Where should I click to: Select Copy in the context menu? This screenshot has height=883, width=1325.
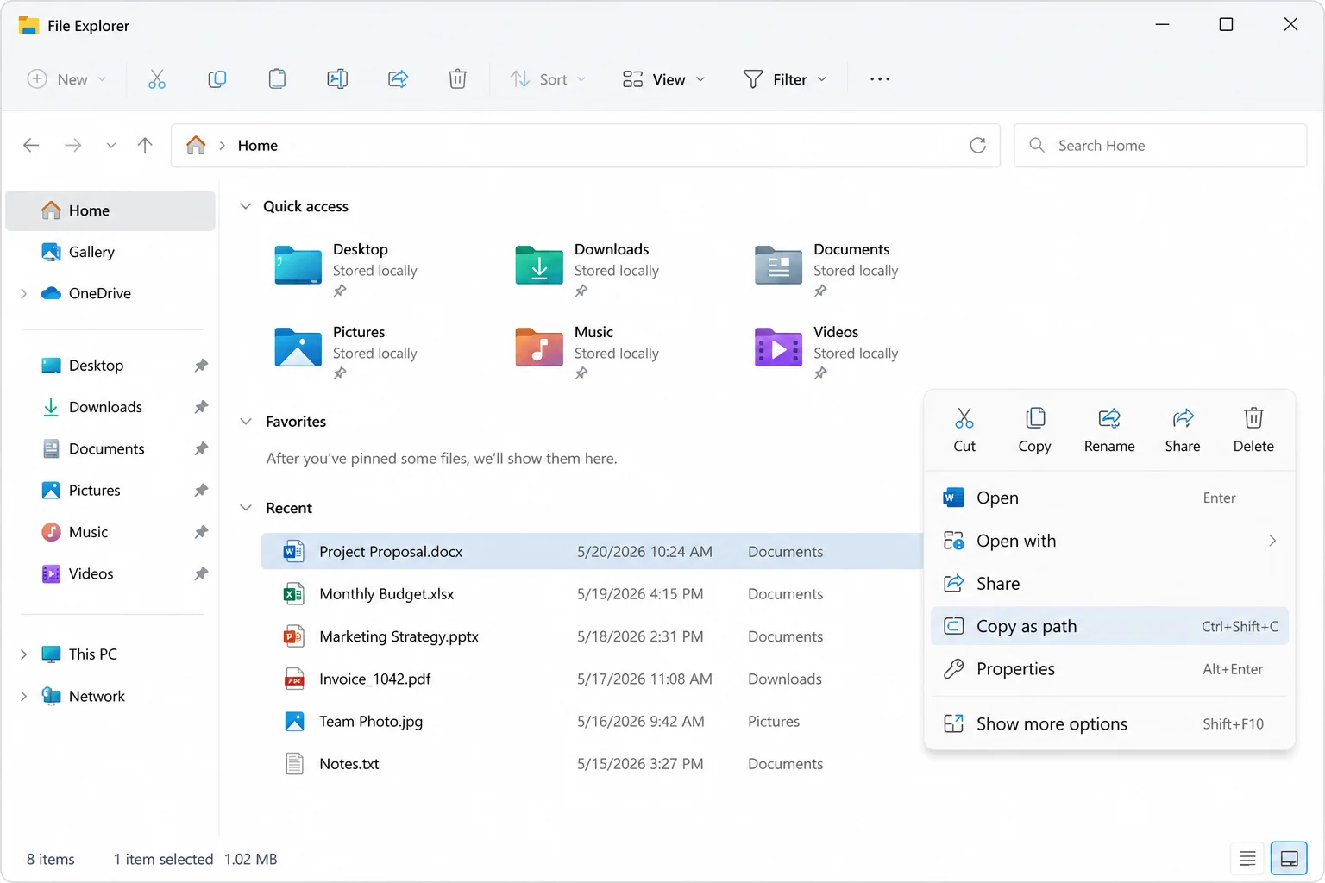click(x=1034, y=429)
